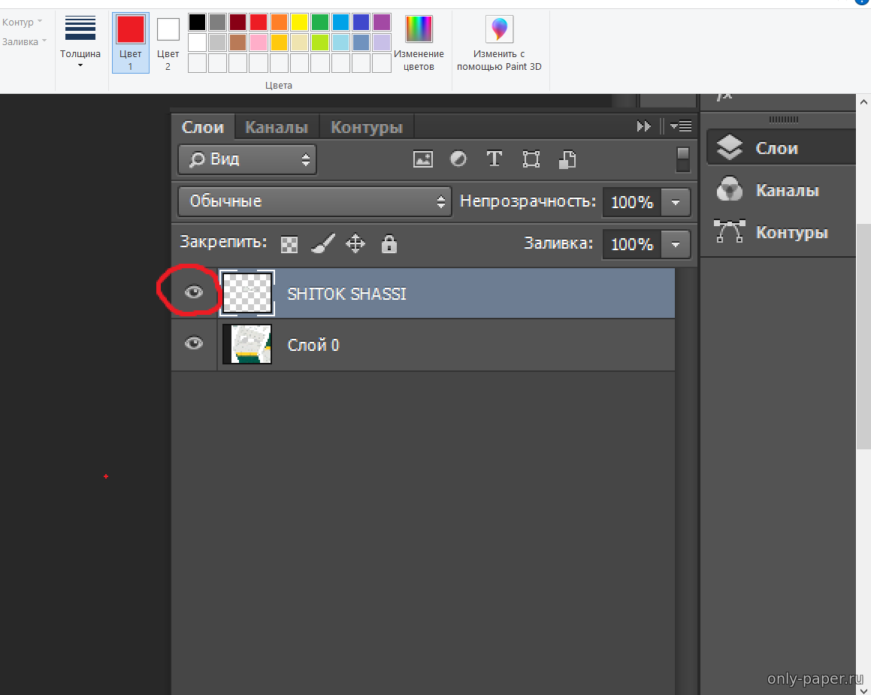Screen dimensions: 871x695
Task: Lock image pixels brush icon
Action: (322, 244)
